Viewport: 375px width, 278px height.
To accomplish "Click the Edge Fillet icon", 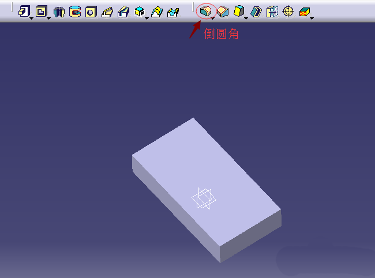I will point(206,11).
